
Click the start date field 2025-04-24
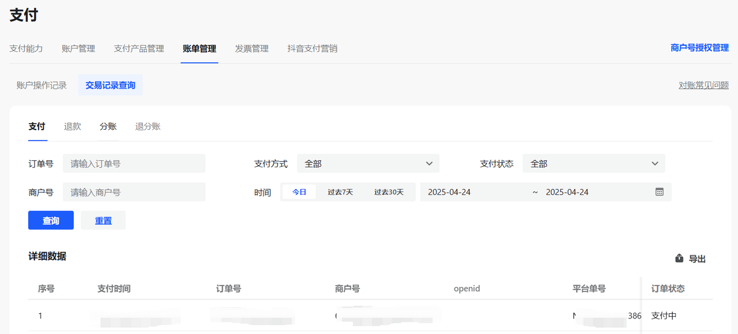click(450, 192)
